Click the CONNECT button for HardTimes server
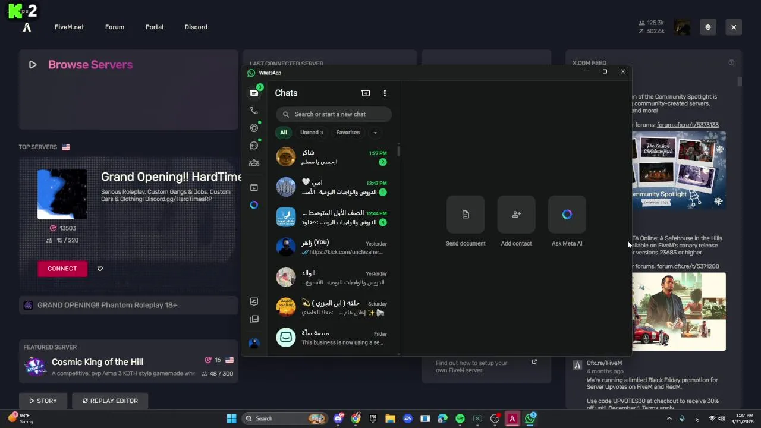Image resolution: width=761 pixels, height=428 pixels. click(x=62, y=269)
